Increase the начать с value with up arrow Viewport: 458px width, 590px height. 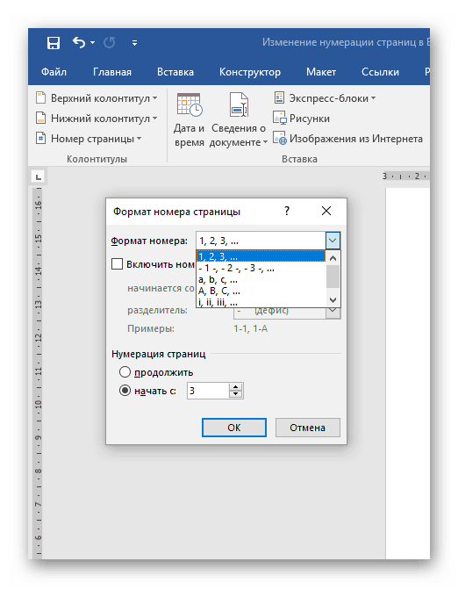236,387
